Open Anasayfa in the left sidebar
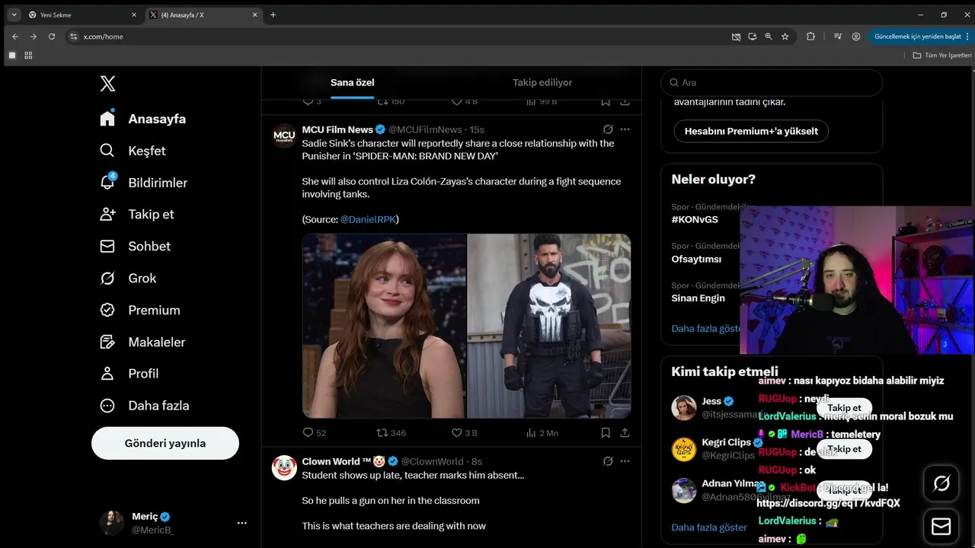Image resolution: width=975 pixels, height=548 pixels. [143, 119]
